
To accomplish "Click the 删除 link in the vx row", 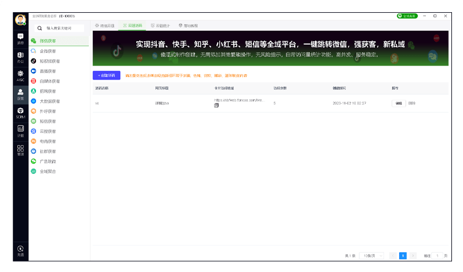I will pyautogui.click(x=411, y=103).
